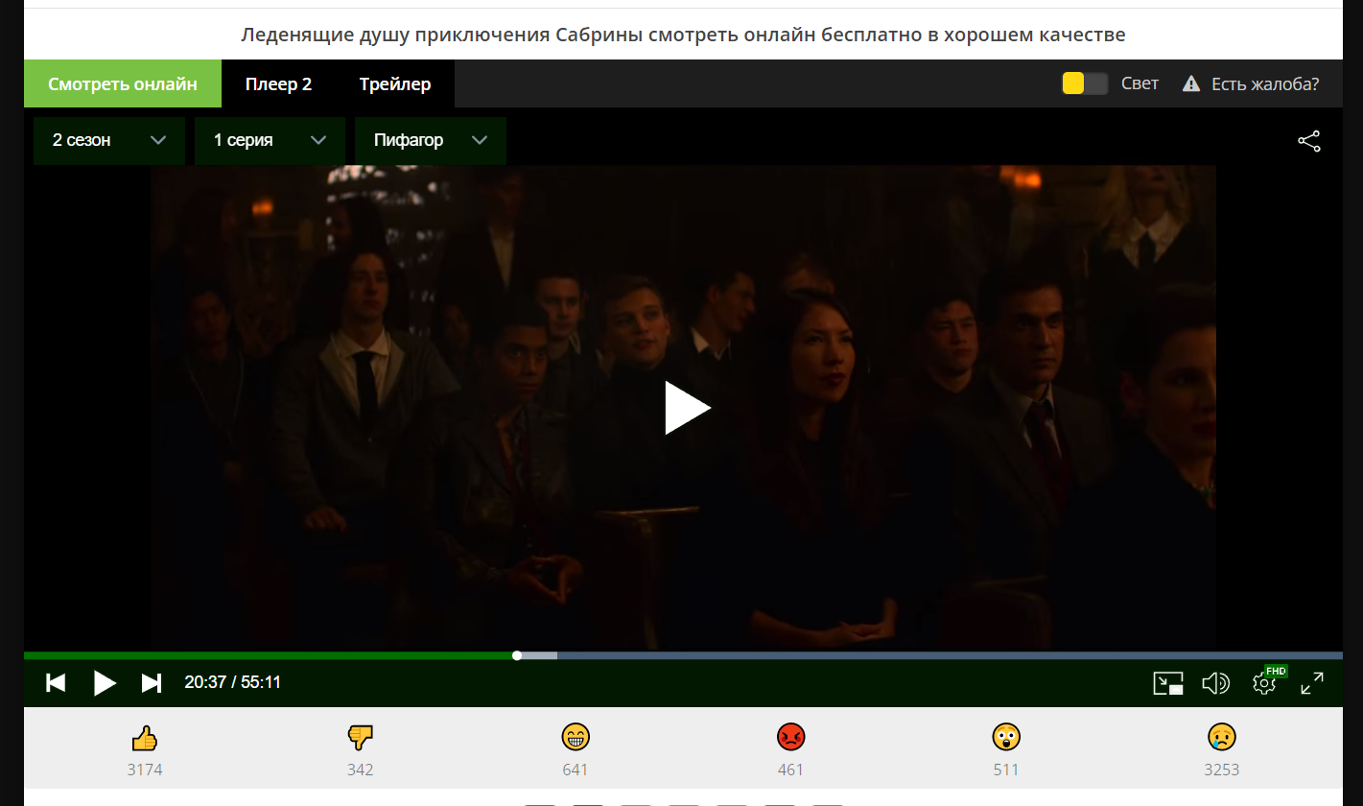Screen dimensions: 1363x806
Task: Click the Свет label text
Action: [1140, 83]
